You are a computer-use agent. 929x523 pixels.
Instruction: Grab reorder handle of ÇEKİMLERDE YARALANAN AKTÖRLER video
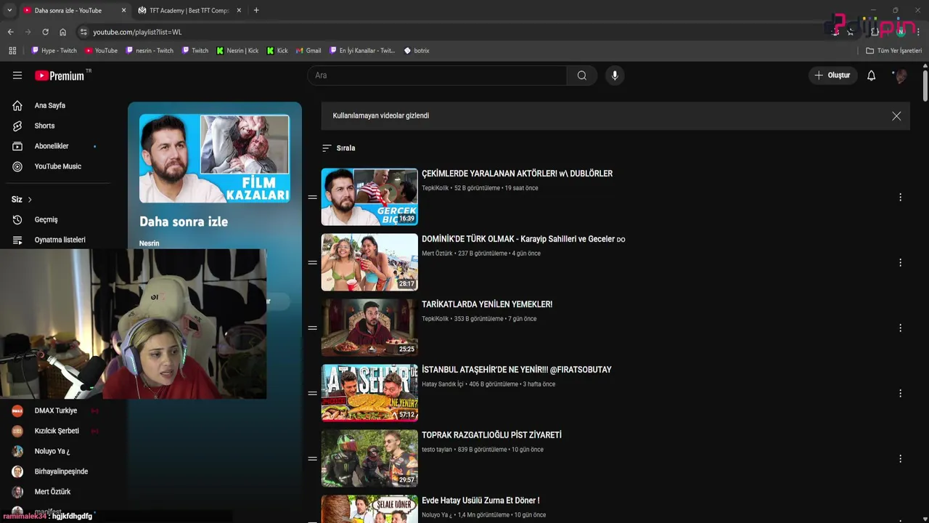pos(313,198)
